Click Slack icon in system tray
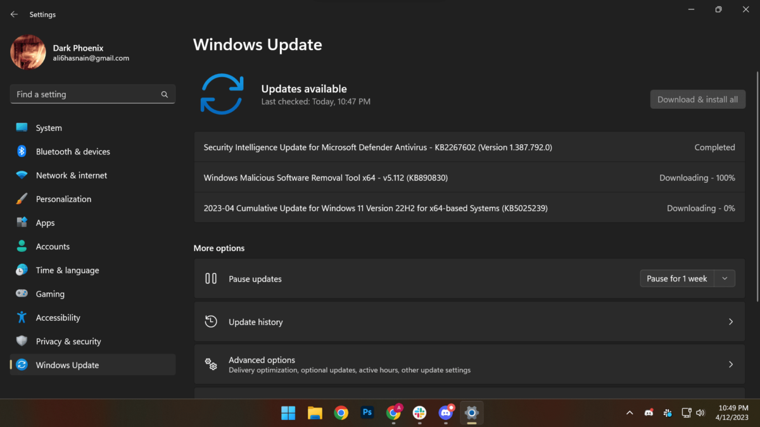This screenshot has width=760, height=427. (x=668, y=413)
